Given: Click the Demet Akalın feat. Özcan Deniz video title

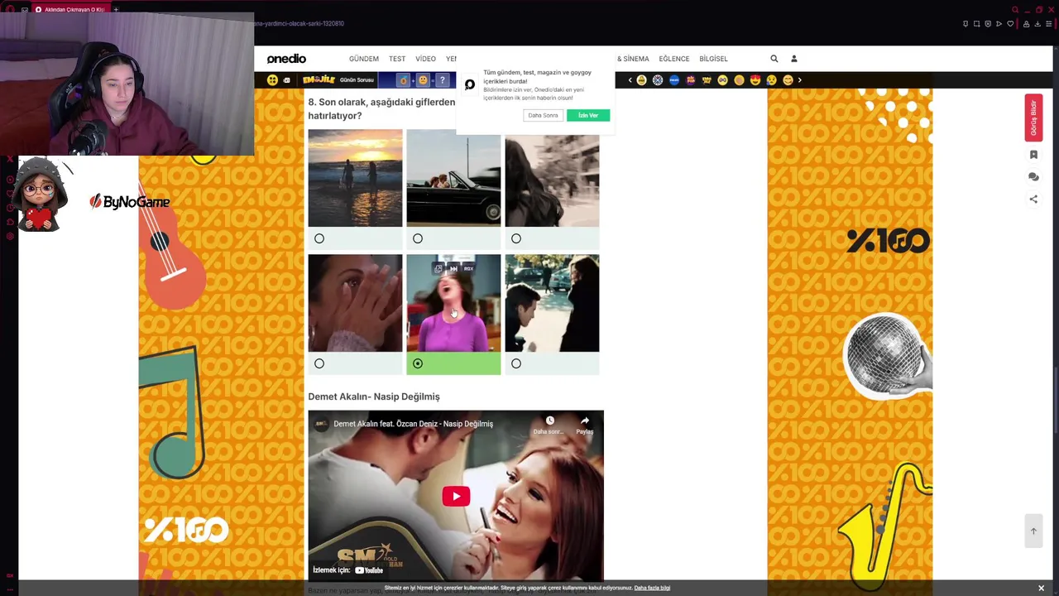Looking at the screenshot, I should 413,424.
